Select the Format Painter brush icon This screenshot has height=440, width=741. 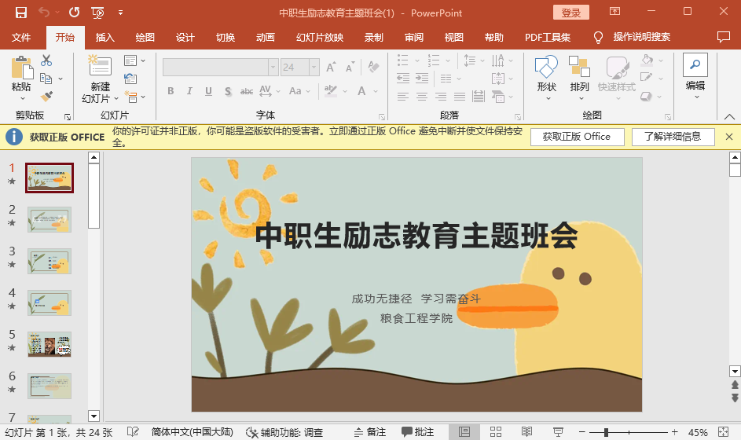click(x=46, y=96)
